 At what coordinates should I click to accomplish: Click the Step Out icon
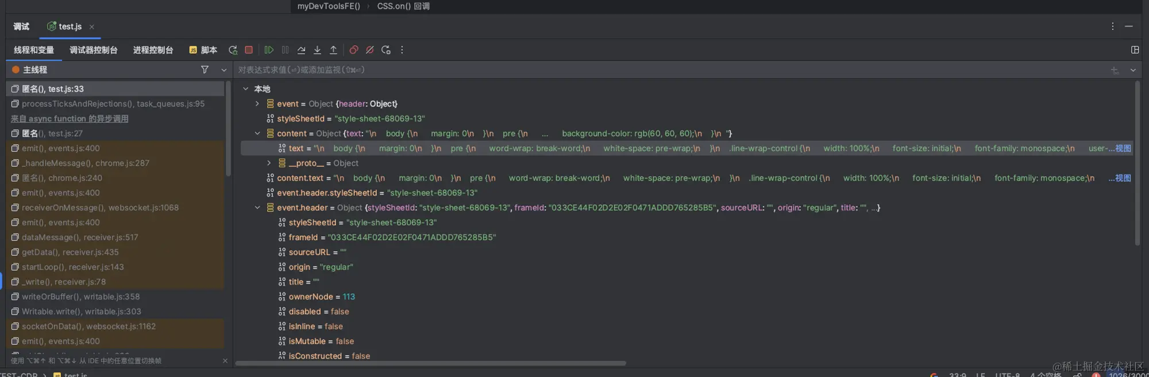(333, 50)
